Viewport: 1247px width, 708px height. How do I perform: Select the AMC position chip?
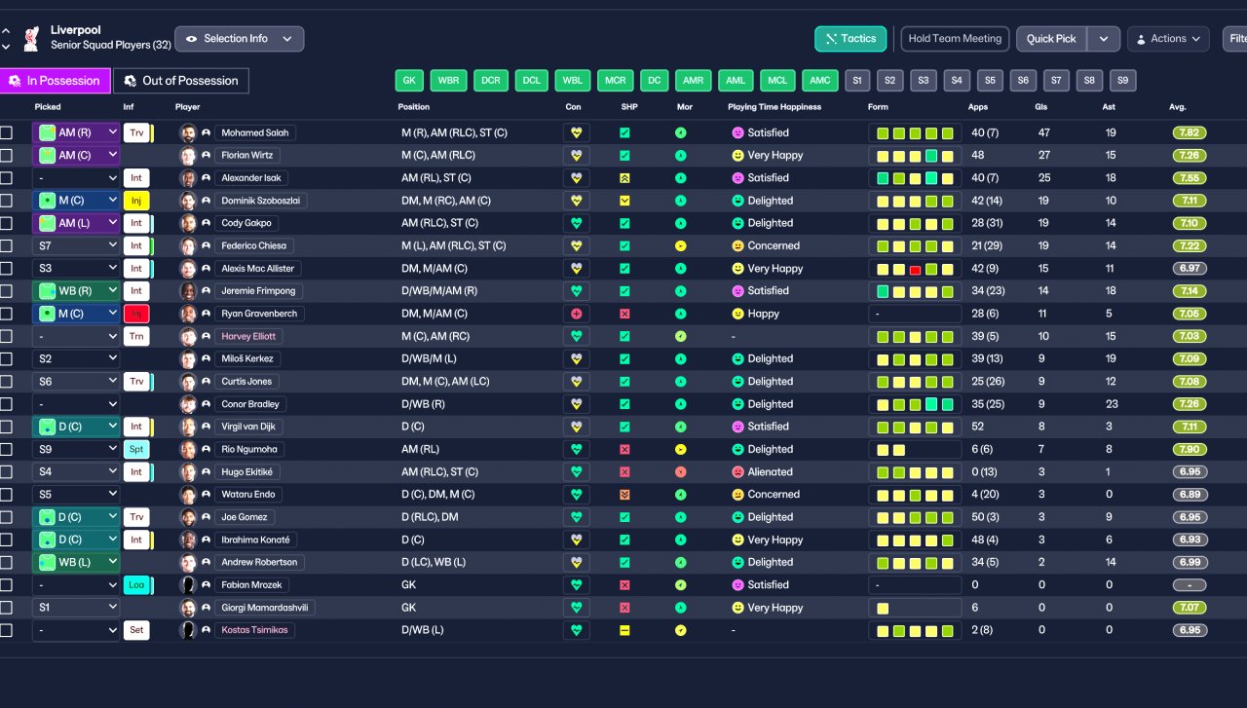[819, 81]
